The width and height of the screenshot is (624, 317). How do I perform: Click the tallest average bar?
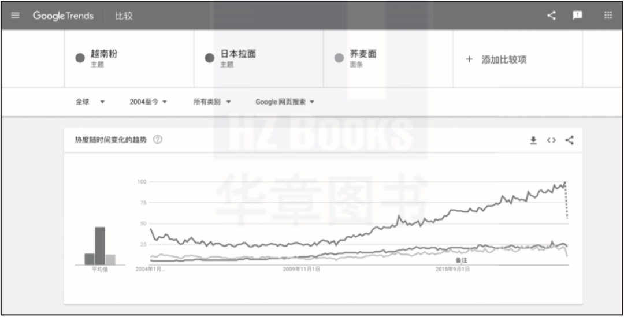pyautogui.click(x=100, y=246)
